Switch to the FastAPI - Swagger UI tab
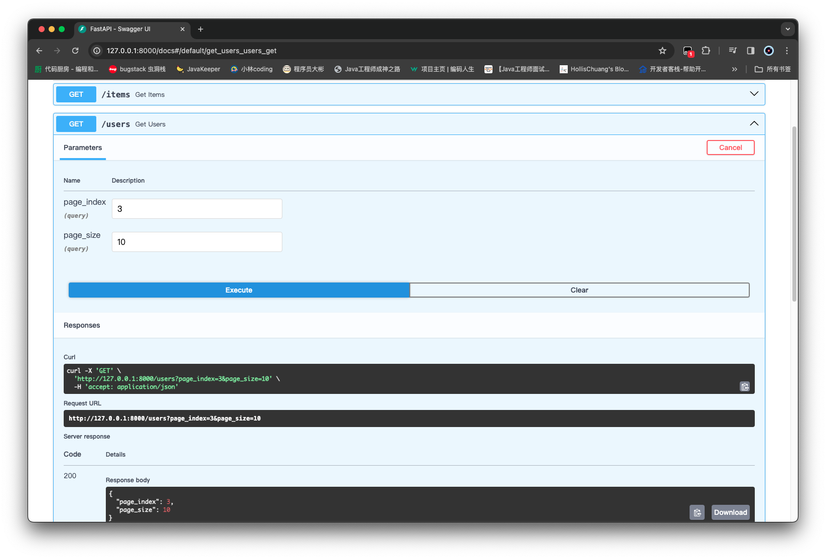Viewport: 826px width, 559px height. coord(132,29)
